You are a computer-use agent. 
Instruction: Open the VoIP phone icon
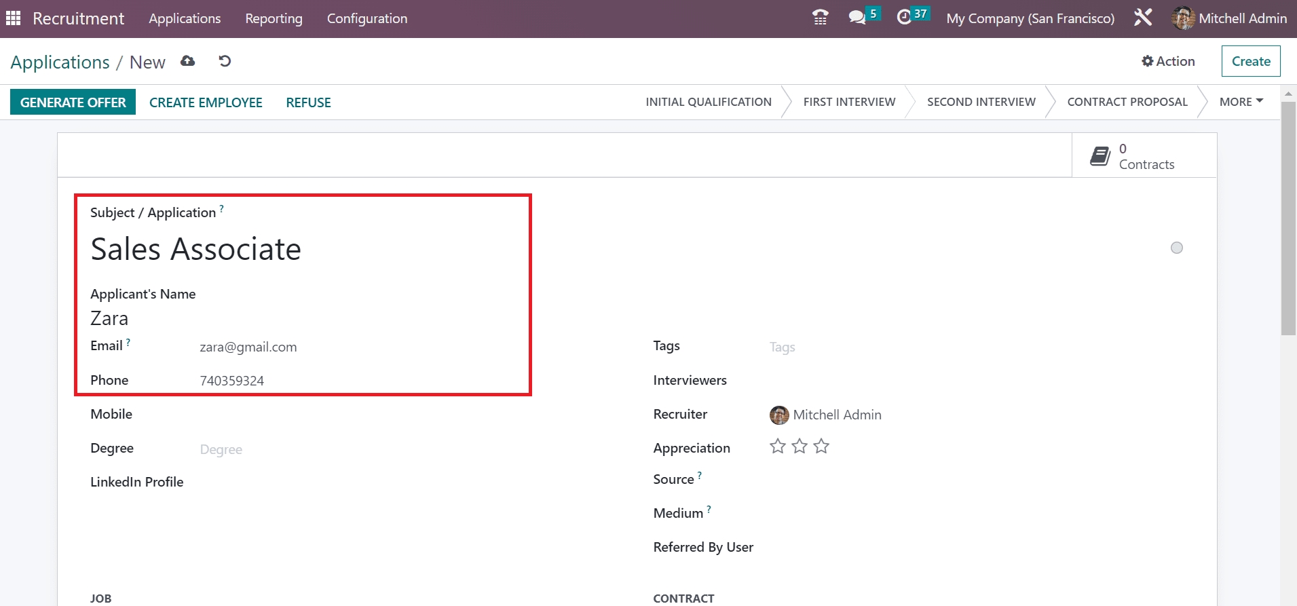coord(820,18)
